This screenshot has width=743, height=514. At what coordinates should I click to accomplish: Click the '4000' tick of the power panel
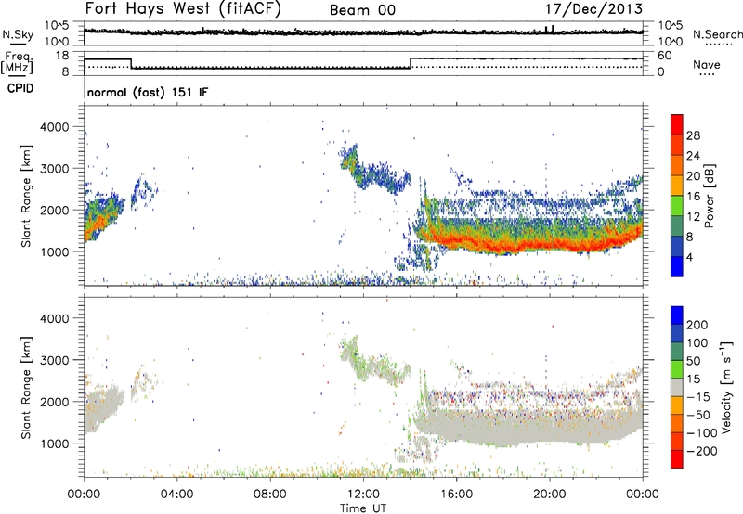(x=54, y=127)
